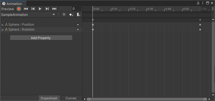Click the left arrow of horizontal scrollbar

click(x=85, y=99)
